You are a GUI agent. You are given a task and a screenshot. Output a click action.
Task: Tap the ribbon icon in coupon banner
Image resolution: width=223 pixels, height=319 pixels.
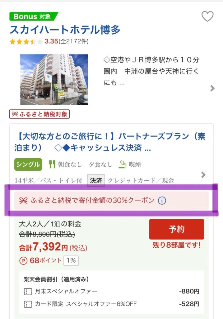coord(23,201)
